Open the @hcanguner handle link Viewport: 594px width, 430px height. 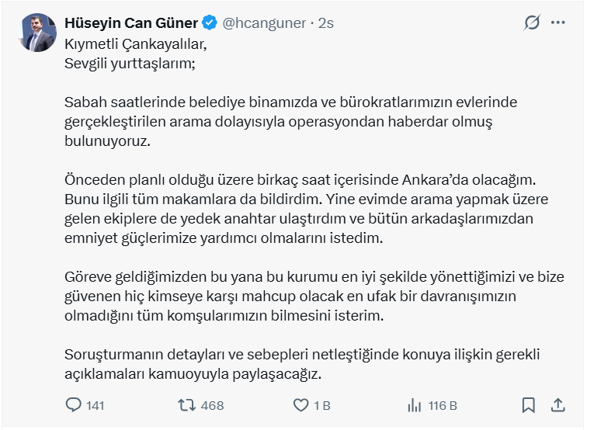pos(264,23)
